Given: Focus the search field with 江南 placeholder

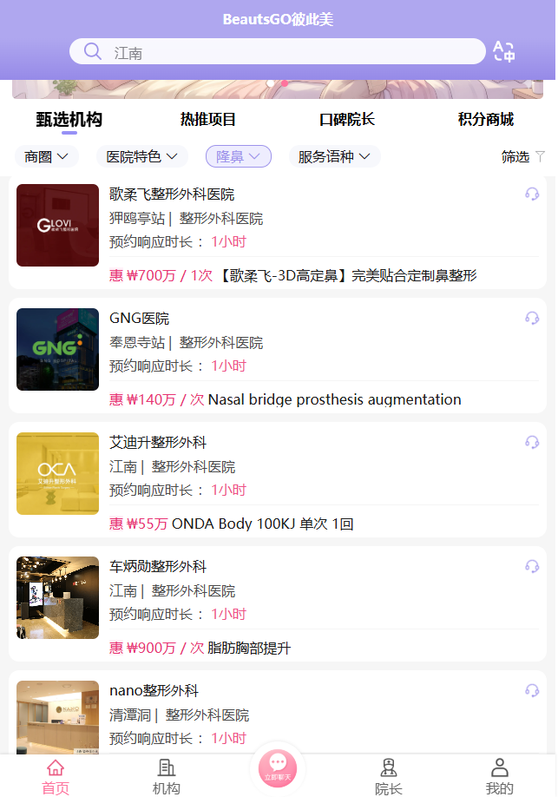Looking at the screenshot, I should (x=278, y=51).
